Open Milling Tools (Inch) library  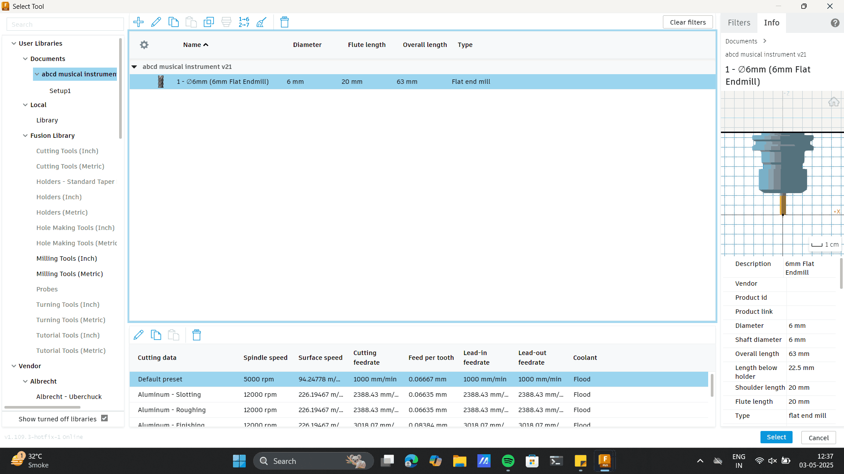click(x=66, y=259)
